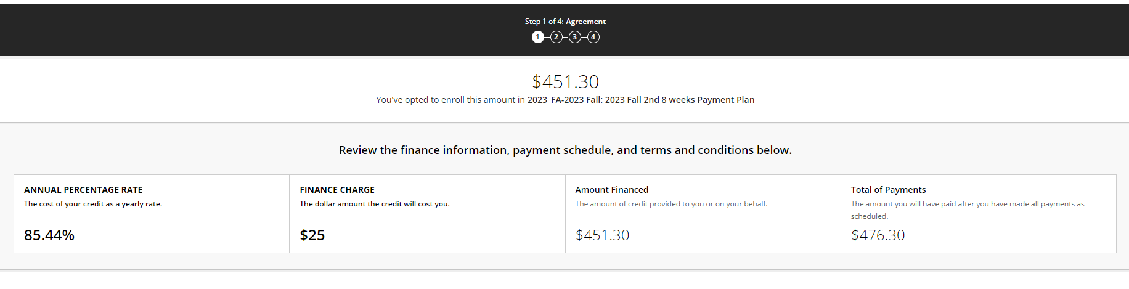1129x289 pixels.
Task: Click the $476.30 total payments value
Action: pos(878,235)
